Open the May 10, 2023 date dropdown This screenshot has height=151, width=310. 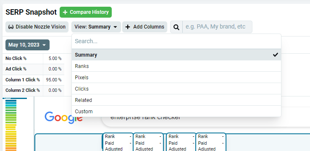(27, 45)
